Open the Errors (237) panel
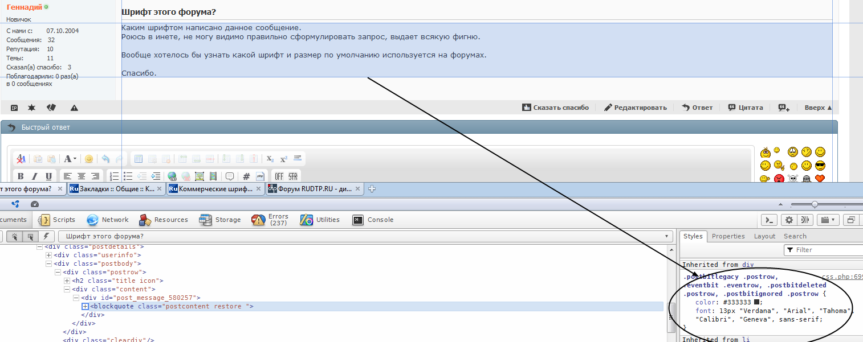863x342 pixels. 271,220
